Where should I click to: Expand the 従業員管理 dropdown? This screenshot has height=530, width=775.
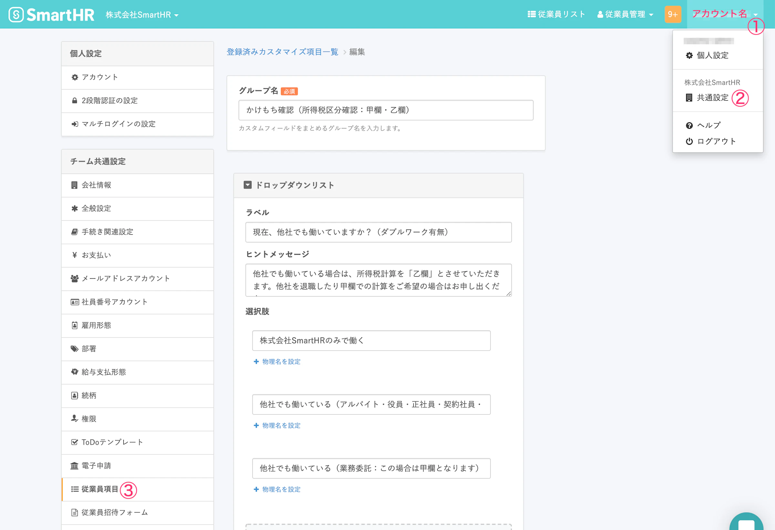tap(625, 14)
